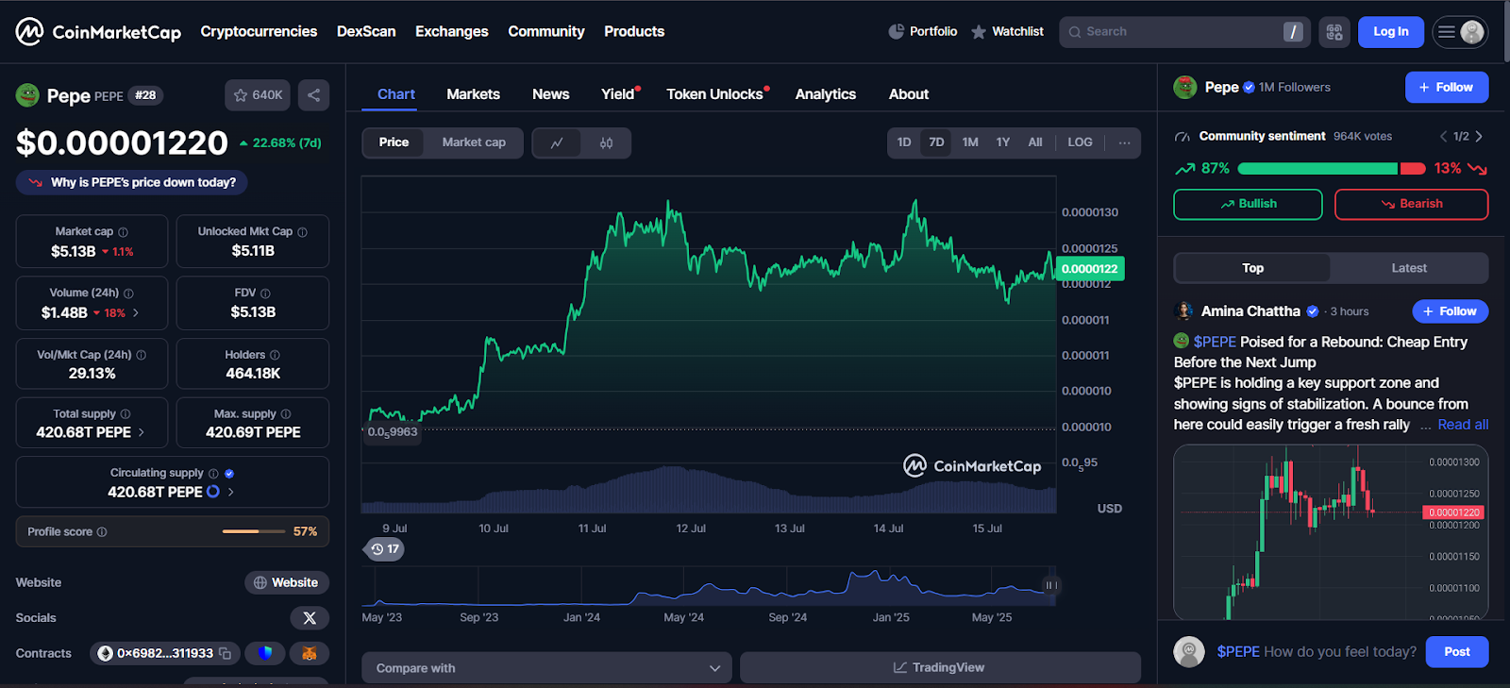The image size is (1510, 688).
Task: Toggle LOG scale on chart
Action: pyautogui.click(x=1080, y=143)
